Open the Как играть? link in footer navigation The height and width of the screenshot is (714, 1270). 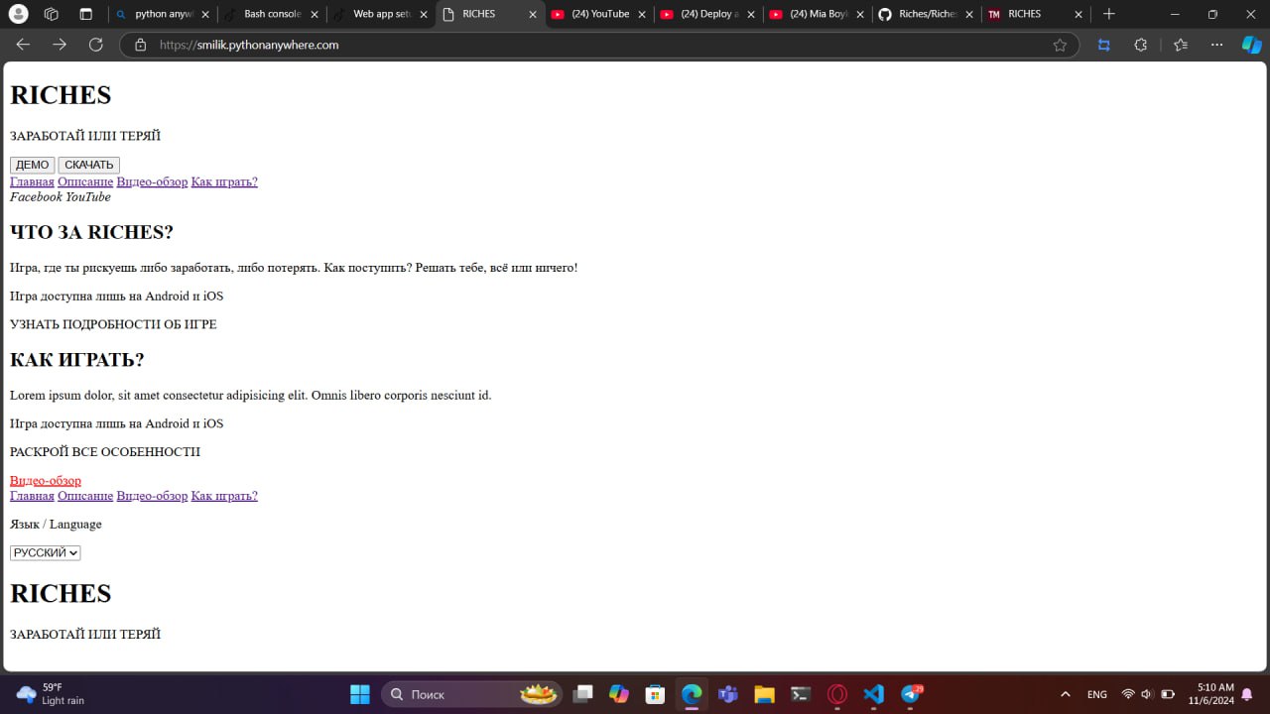tap(224, 496)
